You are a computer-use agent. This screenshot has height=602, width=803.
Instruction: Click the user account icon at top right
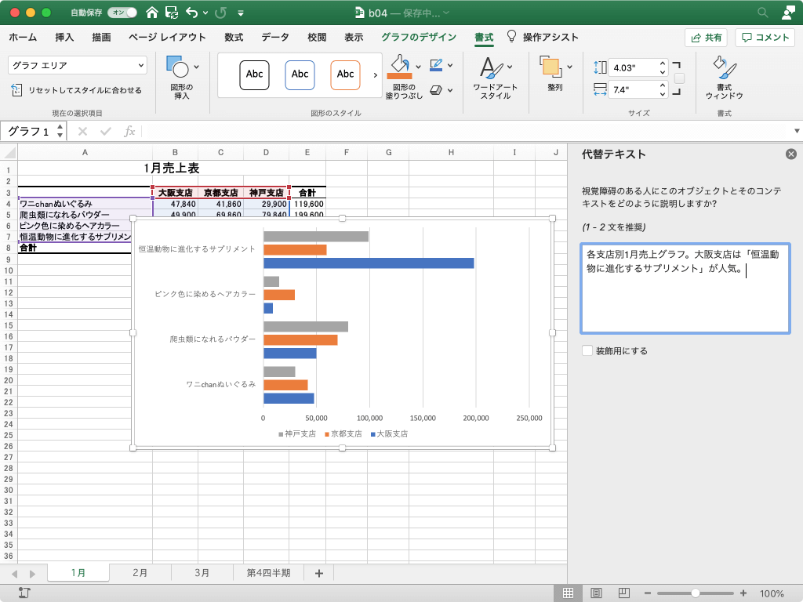[x=788, y=13]
